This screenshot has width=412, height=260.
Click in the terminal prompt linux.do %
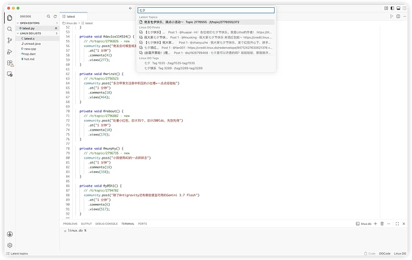77,231
